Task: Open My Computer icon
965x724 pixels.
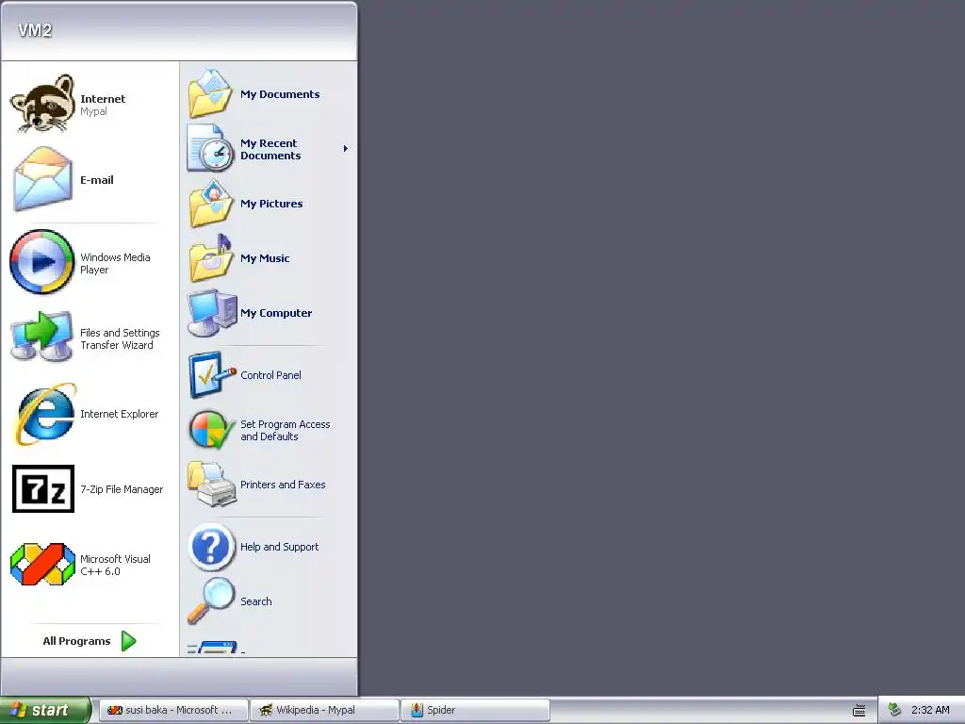Action: tap(212, 313)
